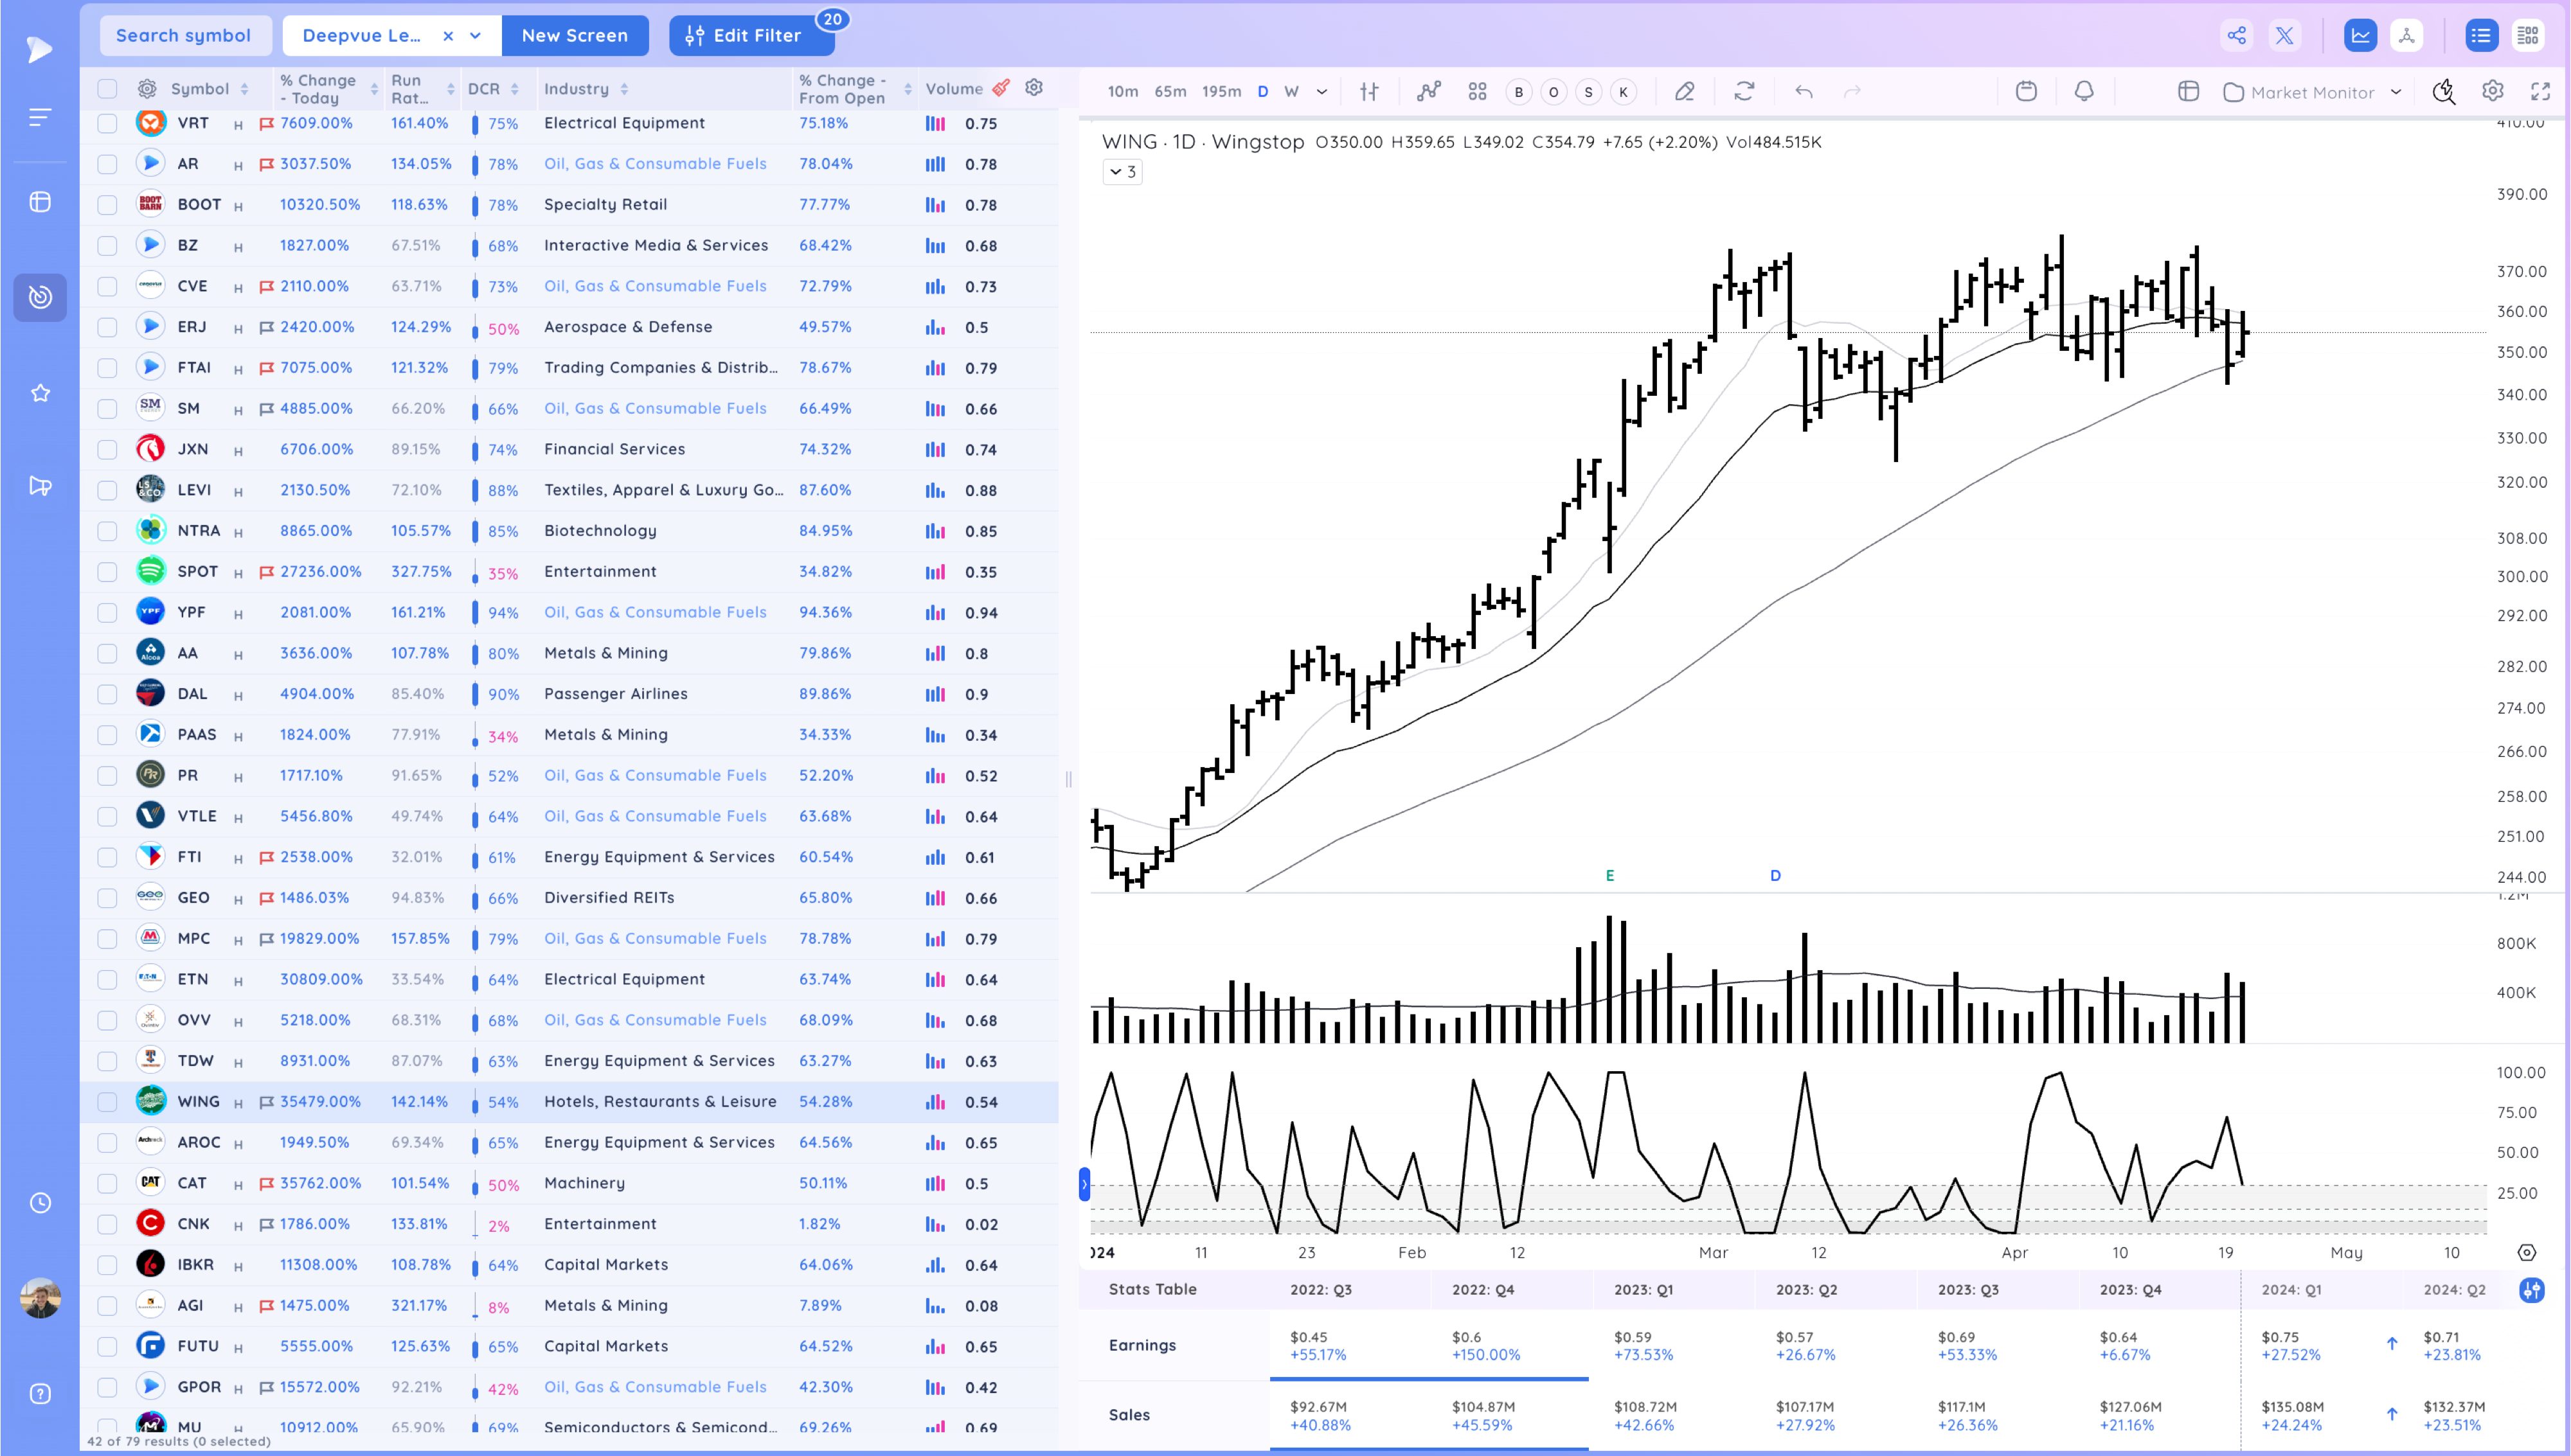Open Market Monitor dropdown
Image resolution: width=2571 pixels, height=1456 pixels.
[x=2312, y=92]
